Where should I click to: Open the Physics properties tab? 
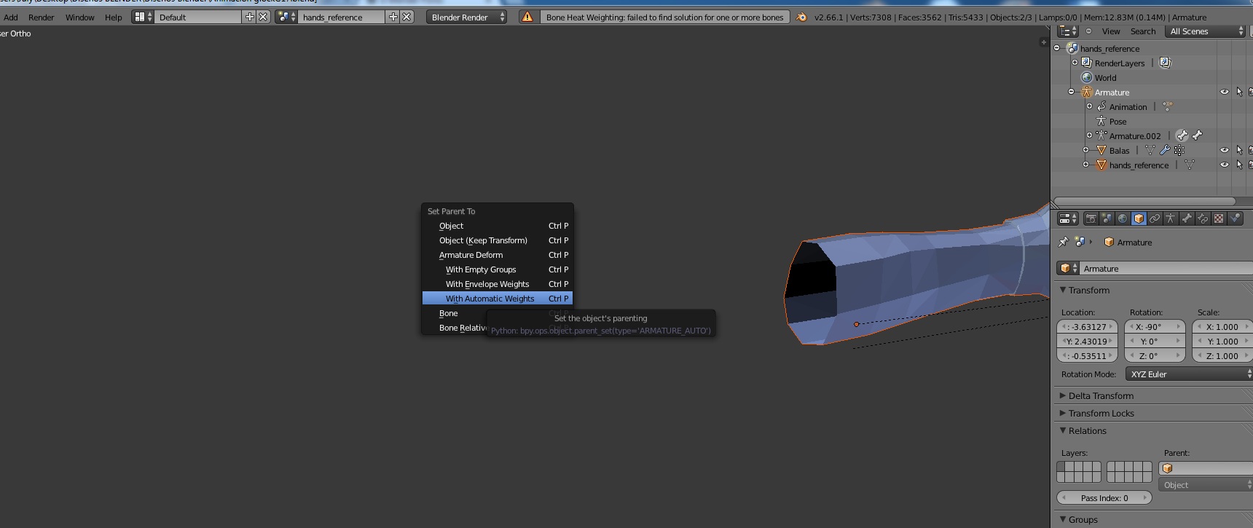click(x=1235, y=218)
